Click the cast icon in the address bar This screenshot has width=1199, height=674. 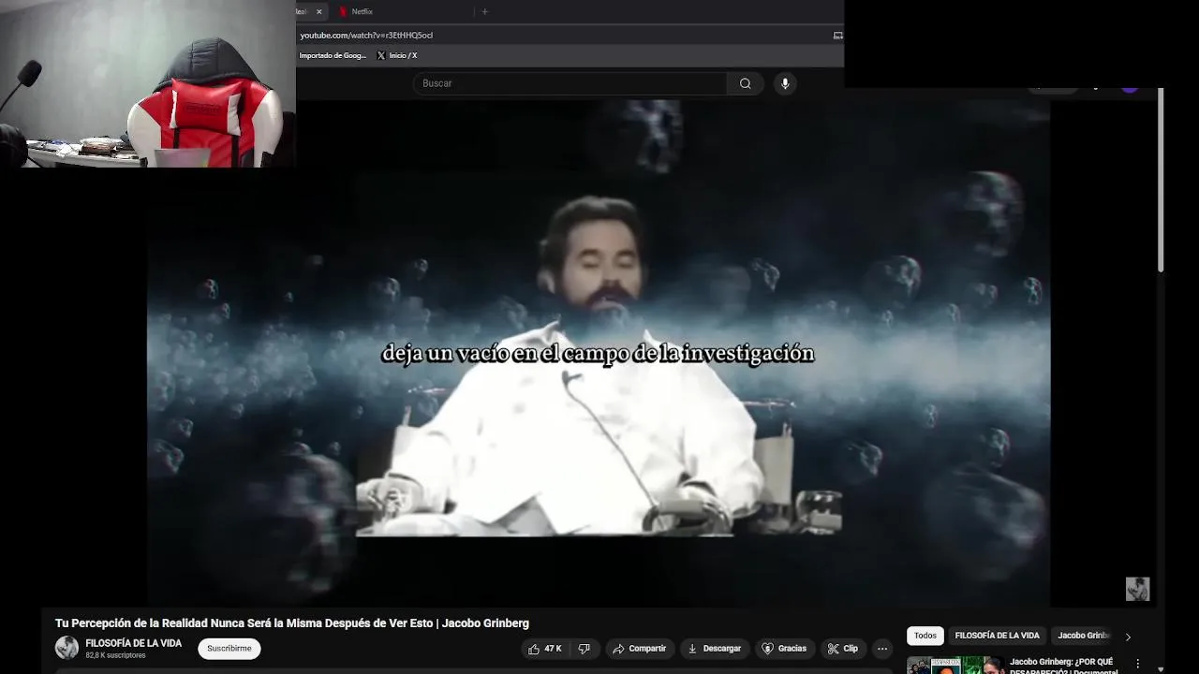(837, 36)
